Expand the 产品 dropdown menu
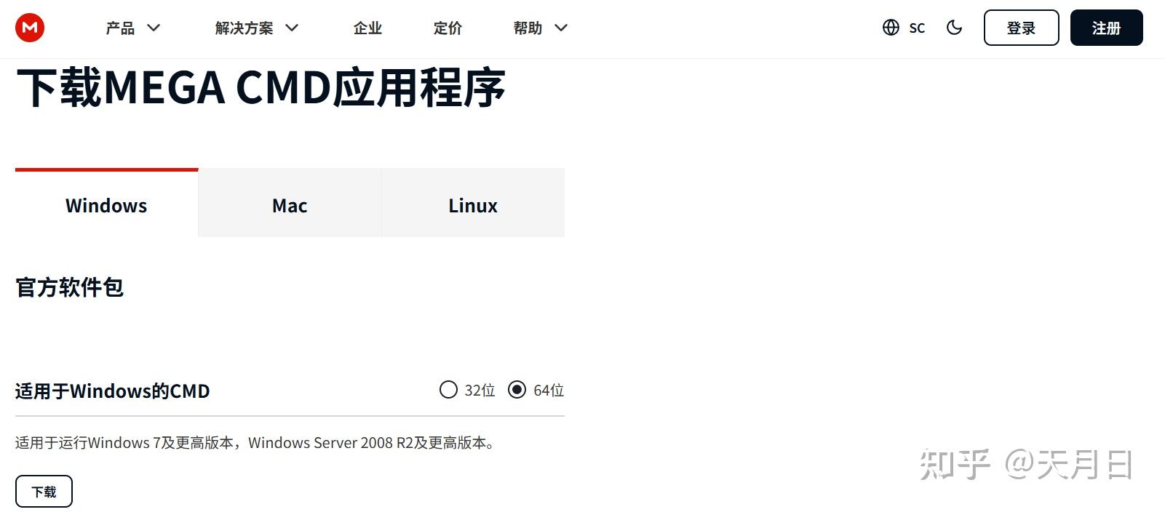1165x512 pixels. click(132, 28)
